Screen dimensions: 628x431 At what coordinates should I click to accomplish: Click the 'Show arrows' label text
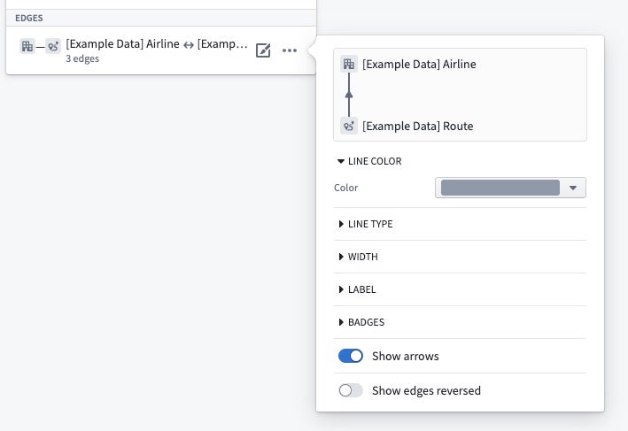(406, 356)
